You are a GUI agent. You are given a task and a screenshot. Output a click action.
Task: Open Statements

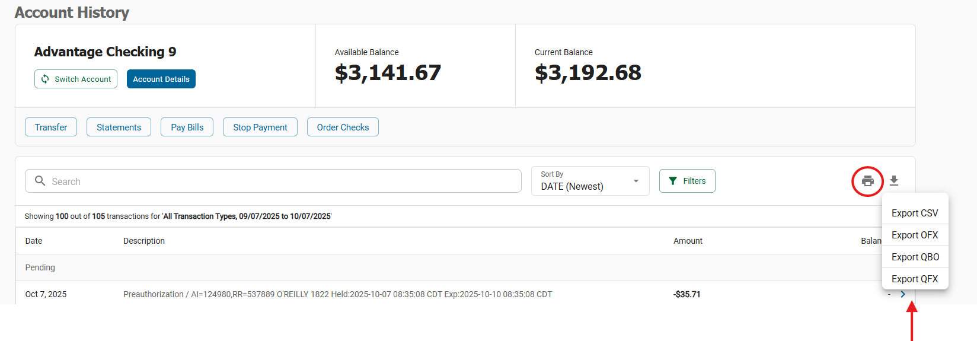point(119,127)
